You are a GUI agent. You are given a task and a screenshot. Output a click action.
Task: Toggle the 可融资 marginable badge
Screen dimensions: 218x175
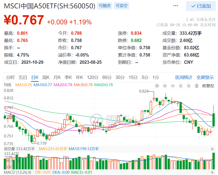coord(105,5)
